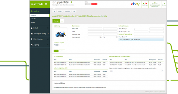Click the Titel breadcrumb
Image resolution: width=178 pixels, height=94 pixels.
click(x=74, y=11)
